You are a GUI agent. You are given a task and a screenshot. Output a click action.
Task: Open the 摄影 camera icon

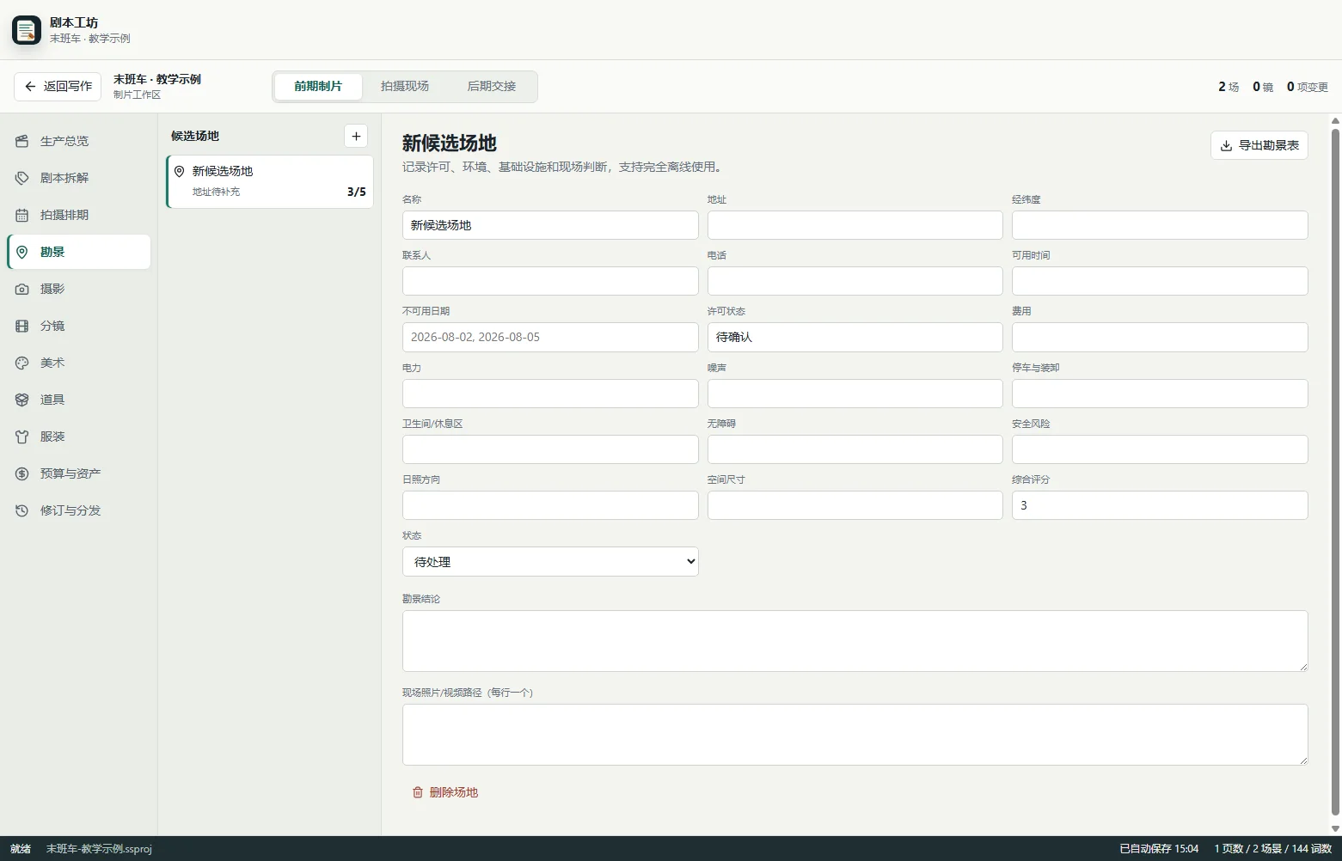(x=22, y=289)
